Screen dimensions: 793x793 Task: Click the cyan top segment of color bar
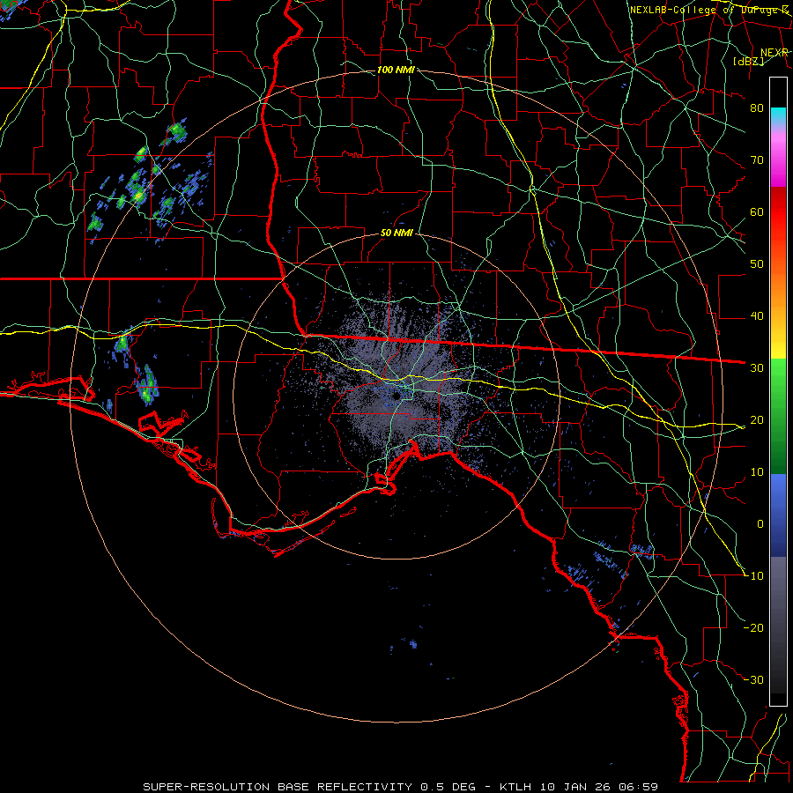click(778, 115)
